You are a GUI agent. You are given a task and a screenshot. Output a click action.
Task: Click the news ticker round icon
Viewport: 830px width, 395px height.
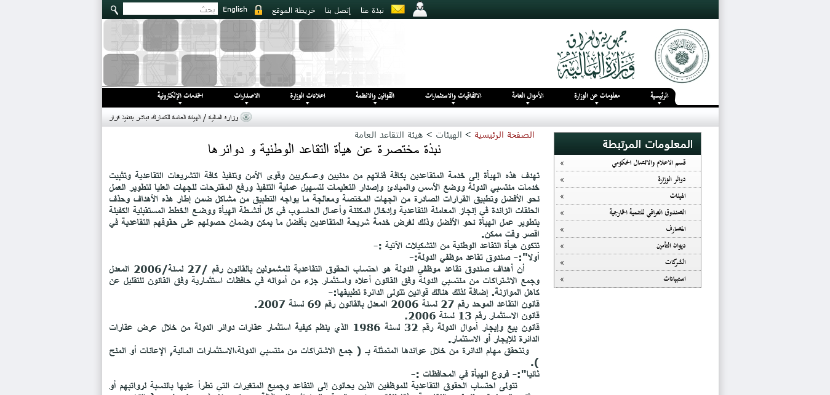click(x=246, y=117)
